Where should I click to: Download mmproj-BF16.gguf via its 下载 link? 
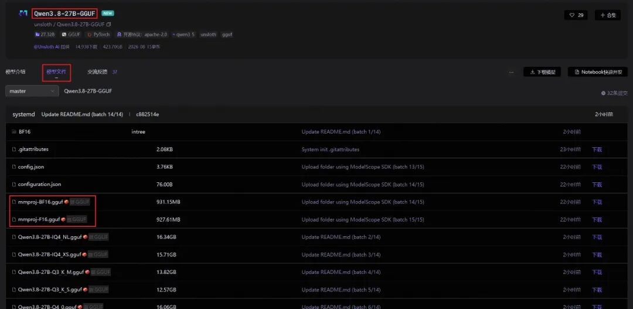597,202
